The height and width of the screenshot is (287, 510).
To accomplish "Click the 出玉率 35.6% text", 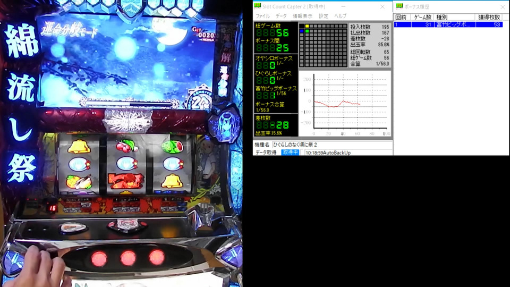I will (269, 133).
